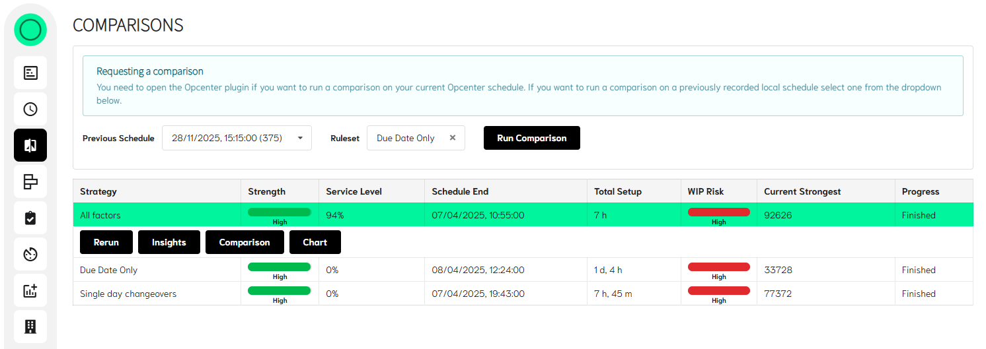Click Finished status in All factors row

pos(919,215)
